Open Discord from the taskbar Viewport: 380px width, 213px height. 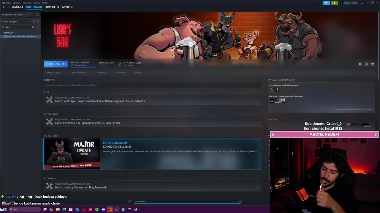click(x=103, y=209)
